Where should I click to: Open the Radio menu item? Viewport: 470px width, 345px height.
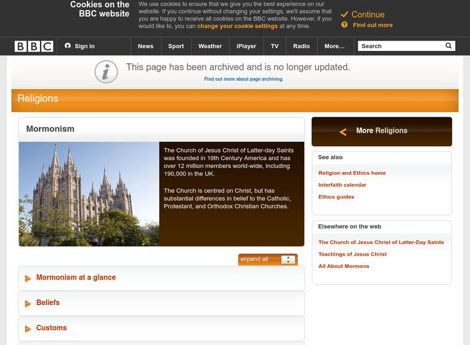(x=301, y=46)
